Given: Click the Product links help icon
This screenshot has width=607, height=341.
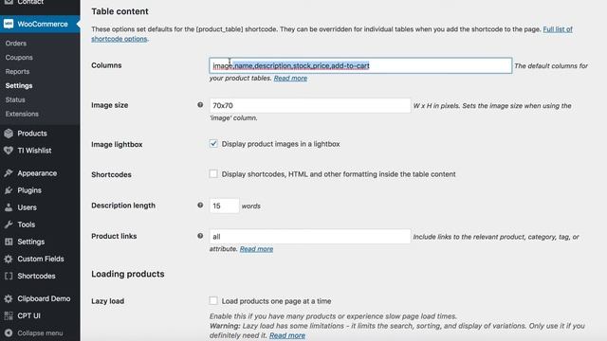Looking at the screenshot, I should 200,236.
